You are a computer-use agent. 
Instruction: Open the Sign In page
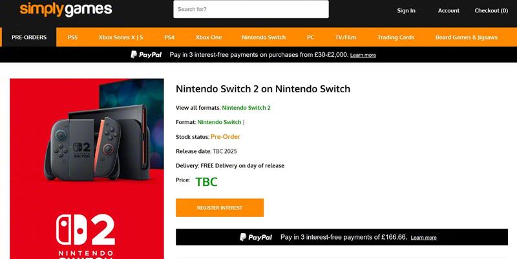click(x=406, y=10)
